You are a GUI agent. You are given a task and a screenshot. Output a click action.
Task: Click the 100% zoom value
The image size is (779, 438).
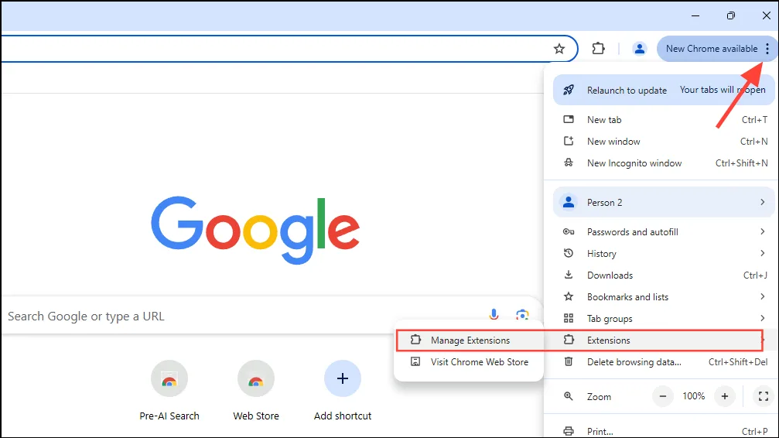tap(694, 396)
